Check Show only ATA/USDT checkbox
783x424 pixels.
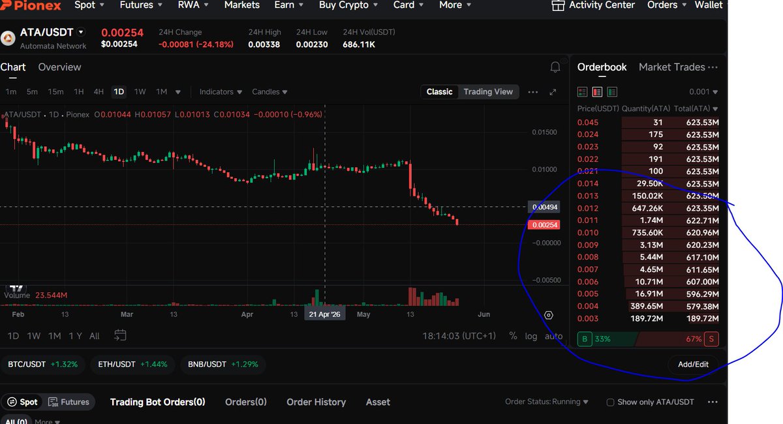click(610, 402)
